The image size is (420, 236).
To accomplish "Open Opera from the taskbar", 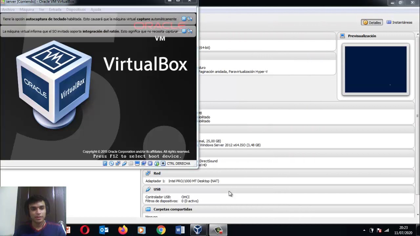I will tap(85, 230).
